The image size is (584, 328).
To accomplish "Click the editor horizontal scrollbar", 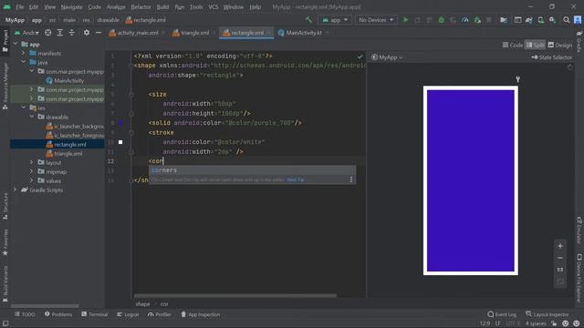I will [x=235, y=295].
